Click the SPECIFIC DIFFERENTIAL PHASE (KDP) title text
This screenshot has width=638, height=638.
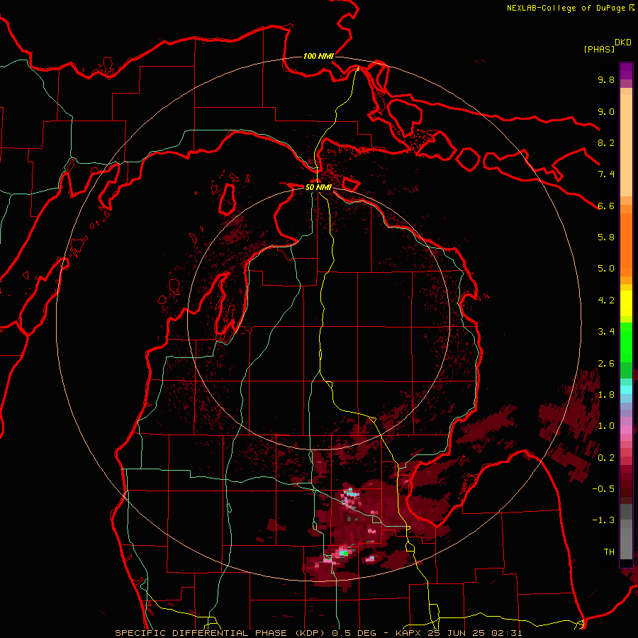tap(222, 633)
